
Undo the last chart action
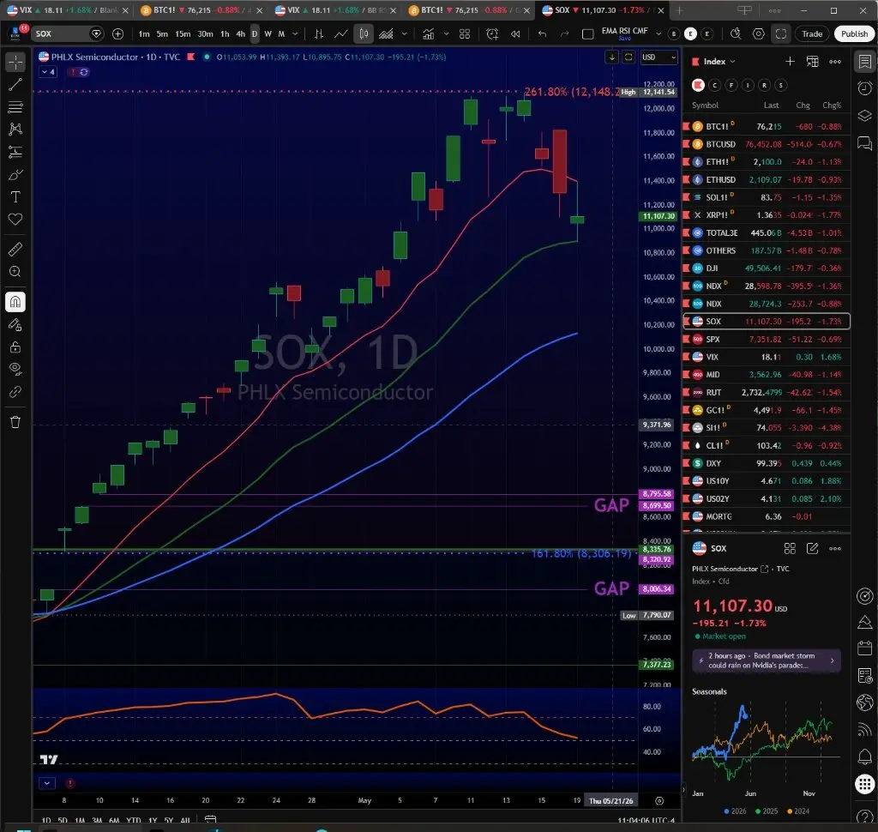point(542,34)
